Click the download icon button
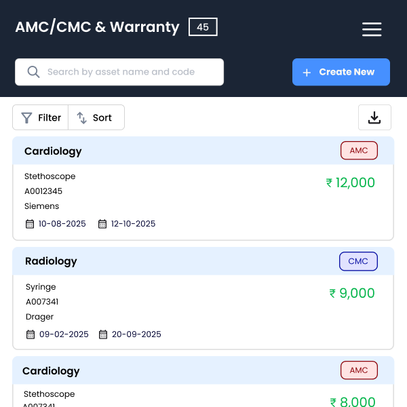The height and width of the screenshot is (407, 407). (374, 117)
